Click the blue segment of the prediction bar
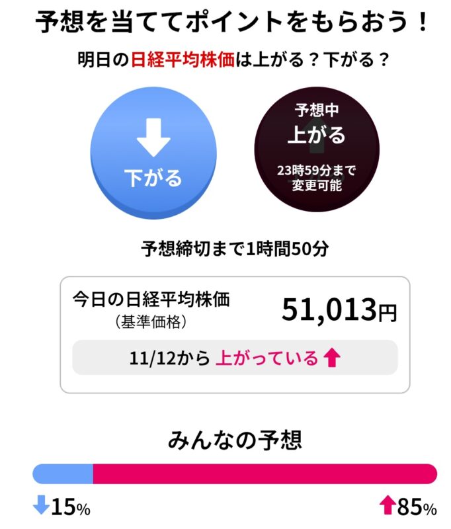 63,473
